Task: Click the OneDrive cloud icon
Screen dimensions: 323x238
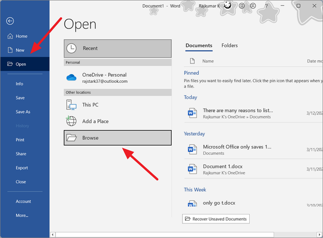Action: [71, 77]
